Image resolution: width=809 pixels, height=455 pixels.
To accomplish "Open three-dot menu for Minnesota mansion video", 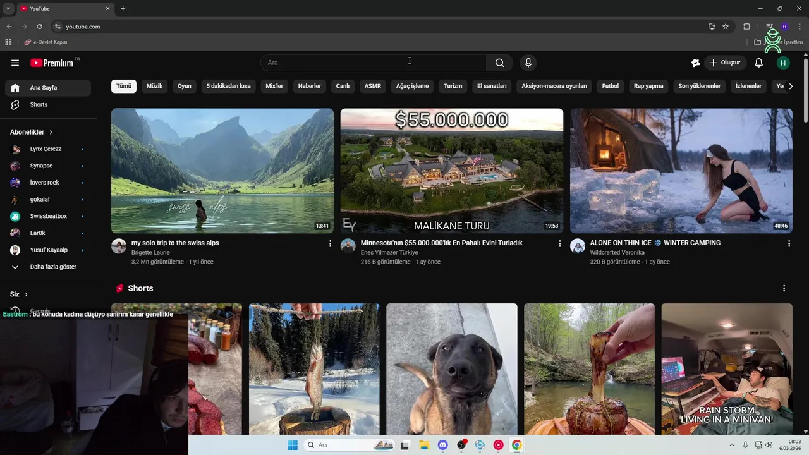I will [x=559, y=243].
